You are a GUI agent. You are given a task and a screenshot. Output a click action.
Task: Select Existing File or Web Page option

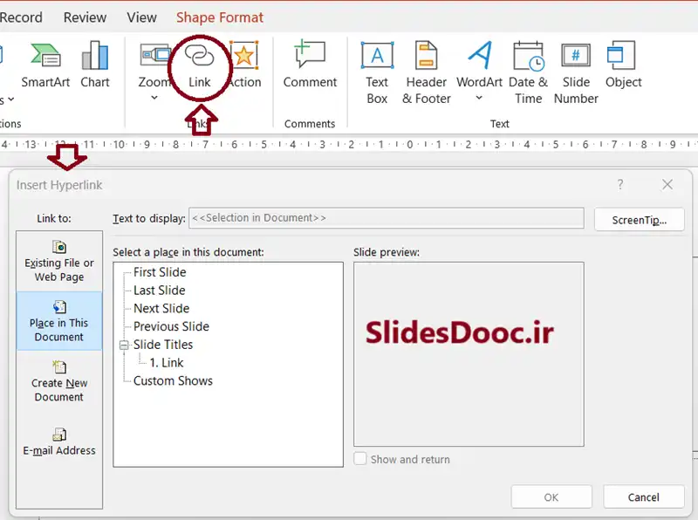[x=59, y=260]
